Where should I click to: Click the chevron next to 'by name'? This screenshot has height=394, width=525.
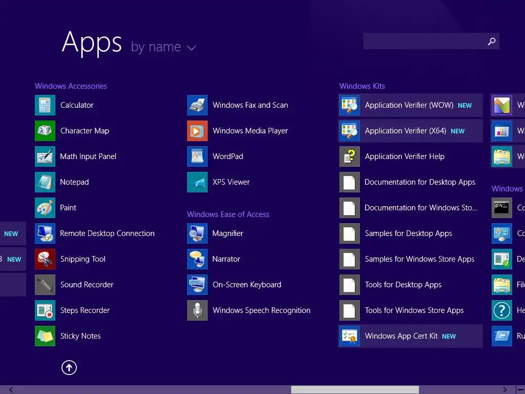(191, 48)
